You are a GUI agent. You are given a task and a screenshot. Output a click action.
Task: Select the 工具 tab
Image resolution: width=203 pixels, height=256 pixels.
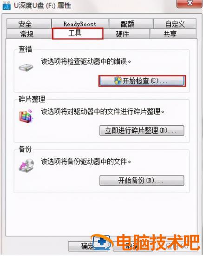[78, 34]
